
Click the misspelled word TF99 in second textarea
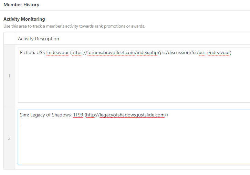[x=78, y=115]
